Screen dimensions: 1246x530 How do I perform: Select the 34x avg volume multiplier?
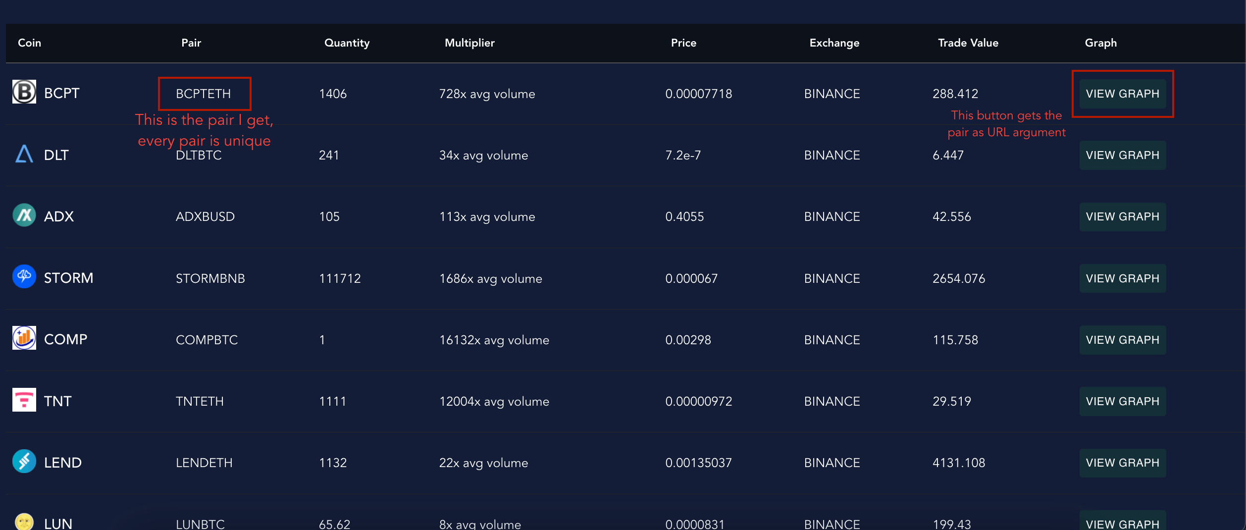484,155
